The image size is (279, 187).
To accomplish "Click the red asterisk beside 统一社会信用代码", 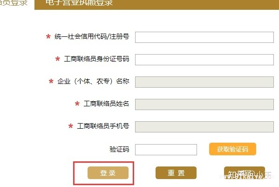I will point(48,37).
